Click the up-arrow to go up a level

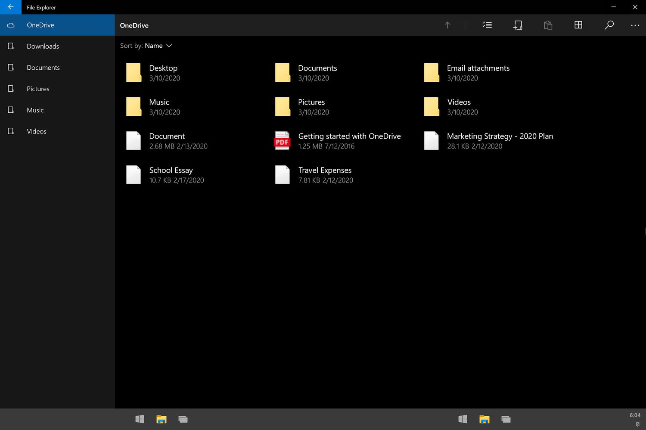pos(447,25)
